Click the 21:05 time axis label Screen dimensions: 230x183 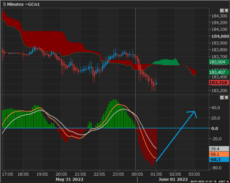point(80,174)
